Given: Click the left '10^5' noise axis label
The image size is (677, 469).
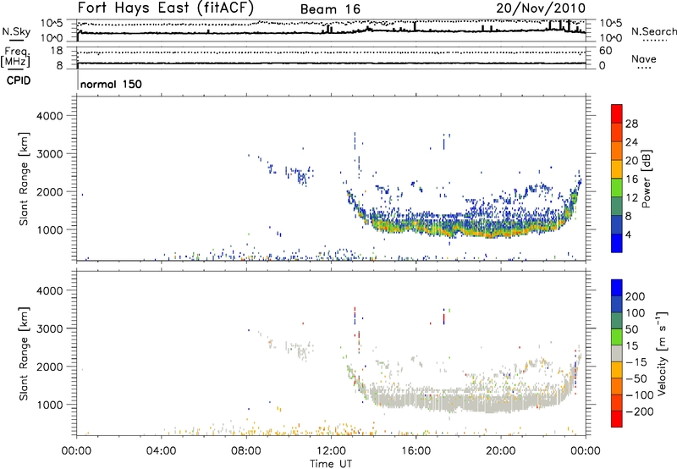Looking at the screenshot, I should click(52, 24).
